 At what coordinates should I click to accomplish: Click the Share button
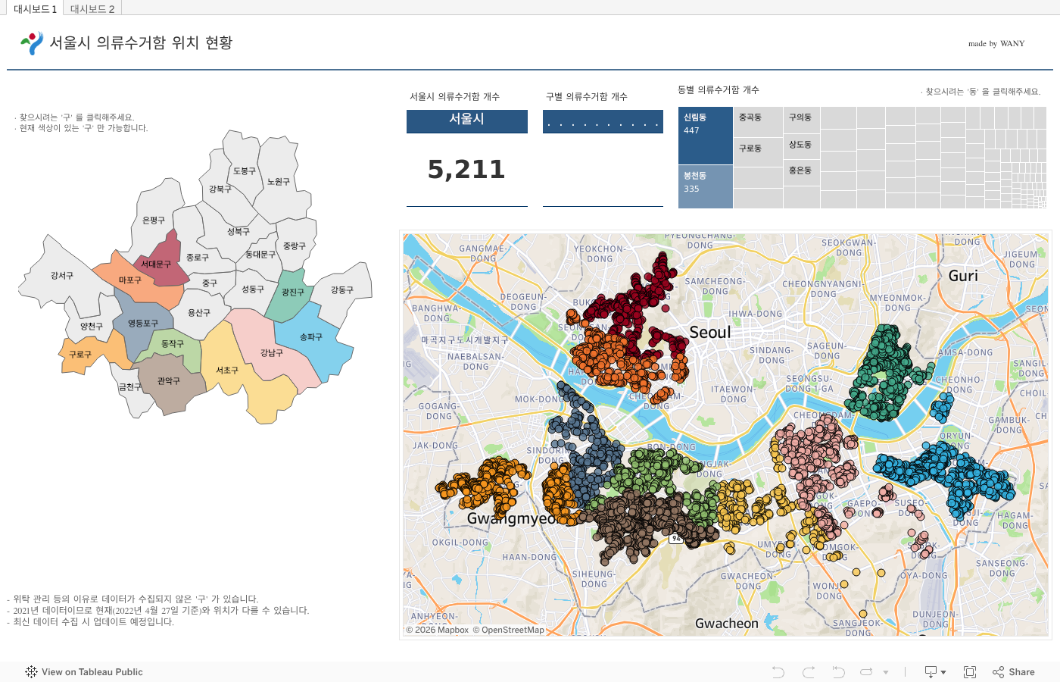(x=1014, y=672)
